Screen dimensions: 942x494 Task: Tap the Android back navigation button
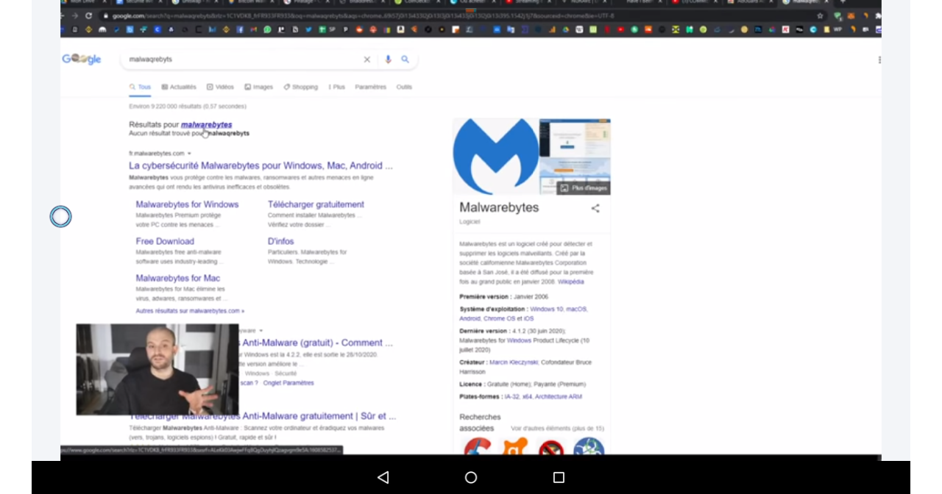383,477
